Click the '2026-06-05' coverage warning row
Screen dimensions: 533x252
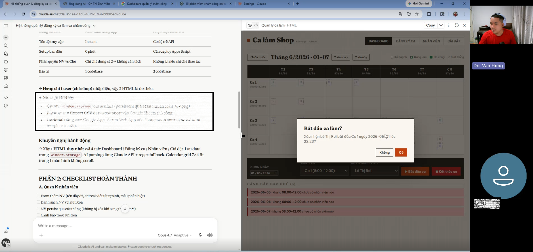coord(355,192)
